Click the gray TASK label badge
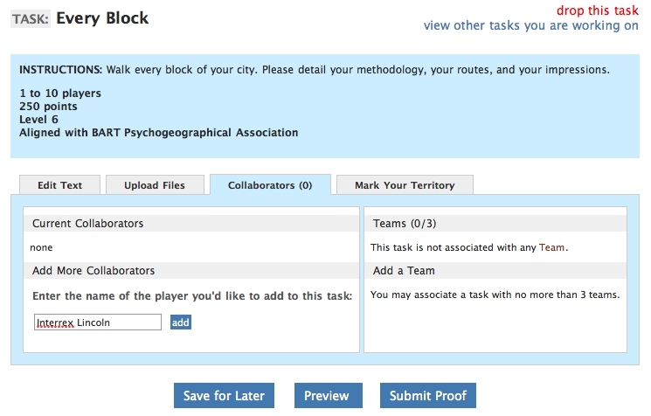651x416 pixels. 31,17
